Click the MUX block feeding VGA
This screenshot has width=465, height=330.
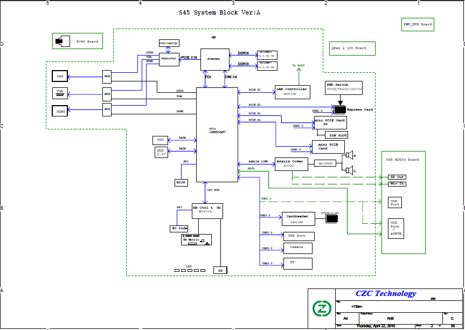coord(107,94)
